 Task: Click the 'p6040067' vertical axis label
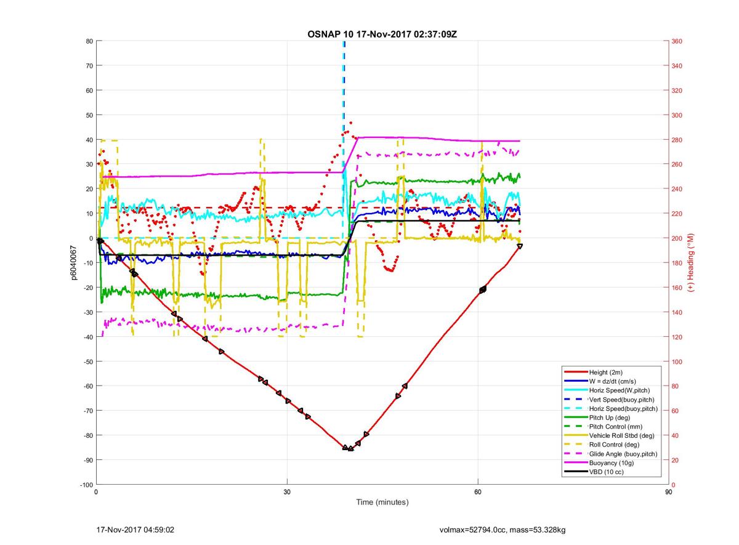[x=73, y=263]
